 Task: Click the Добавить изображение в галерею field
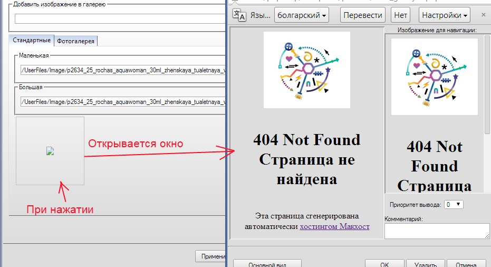point(120,19)
